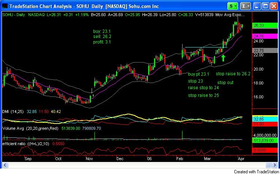The height and width of the screenshot is (174, 280).
Task: Click the red down arrow near April
Action: click(238, 30)
